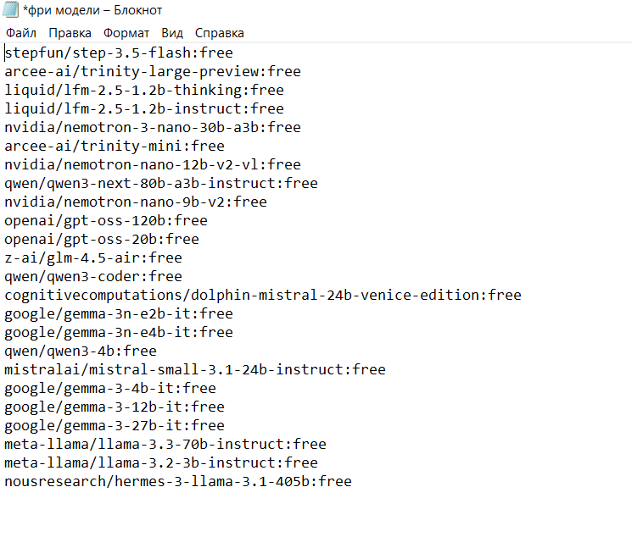Open the Справка menu
The image size is (632, 537).
(x=220, y=33)
